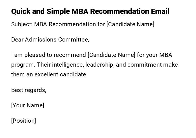The width and height of the screenshot is (196, 138).
Task: Click the word "Committee," in the greeting
Action: point(74,40)
